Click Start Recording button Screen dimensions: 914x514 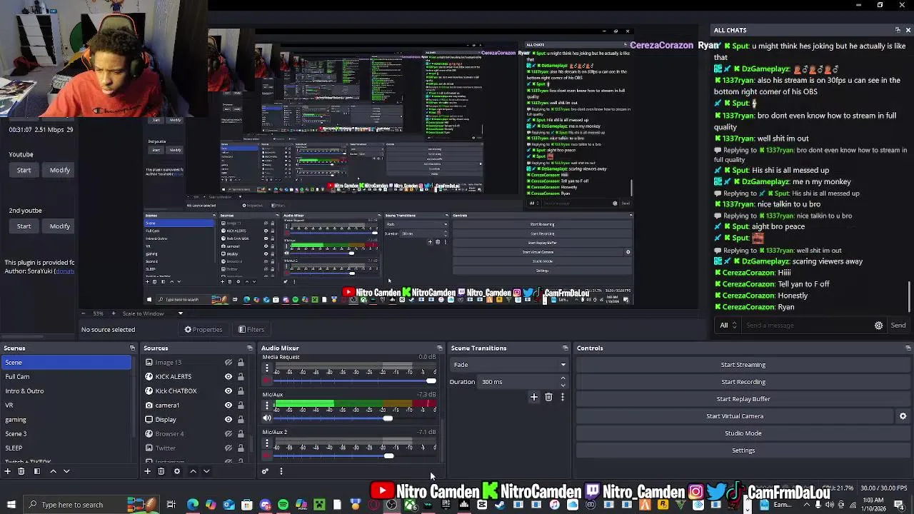[x=743, y=382]
